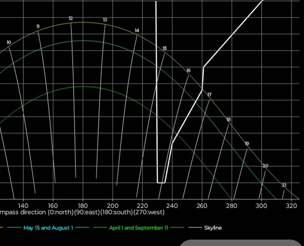Click the hour label 17 on the sun path
The width and height of the screenshot is (304, 246).
(x=209, y=95)
